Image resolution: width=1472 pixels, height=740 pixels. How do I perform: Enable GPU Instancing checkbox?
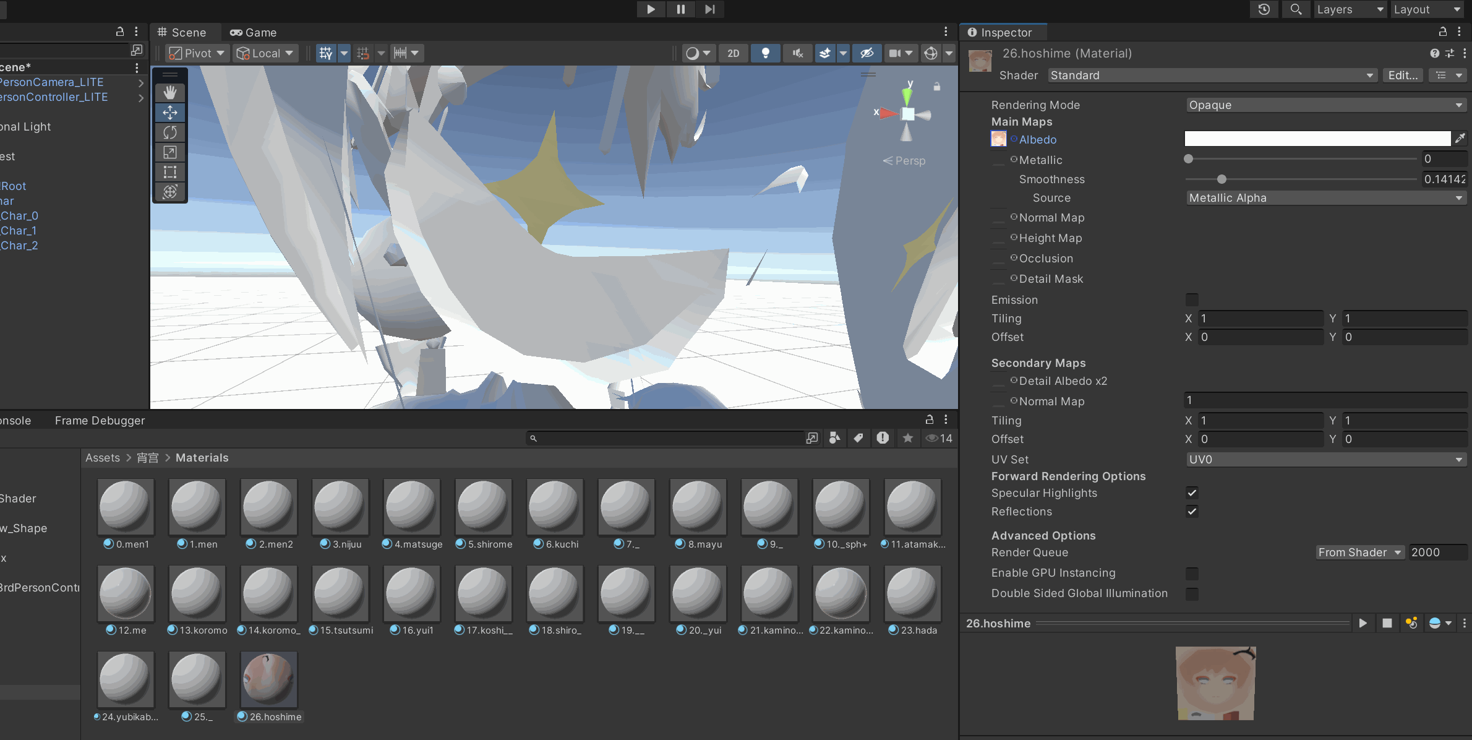1192,573
